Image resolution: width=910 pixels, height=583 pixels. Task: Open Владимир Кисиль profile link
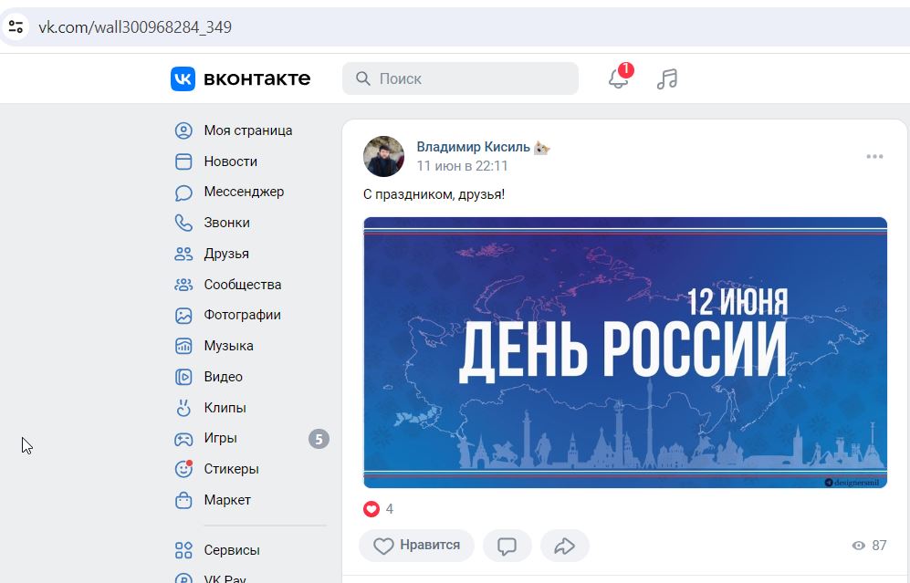pos(474,147)
